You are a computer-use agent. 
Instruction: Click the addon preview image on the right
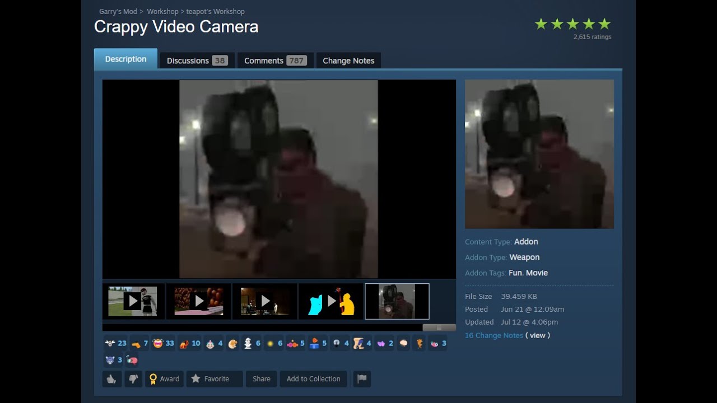tap(539, 154)
